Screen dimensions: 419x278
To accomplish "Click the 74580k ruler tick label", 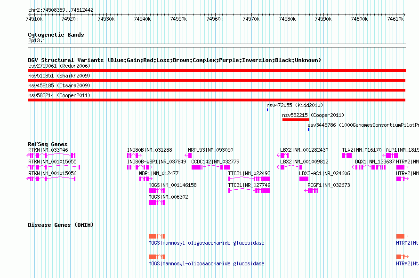I will (287, 19).
